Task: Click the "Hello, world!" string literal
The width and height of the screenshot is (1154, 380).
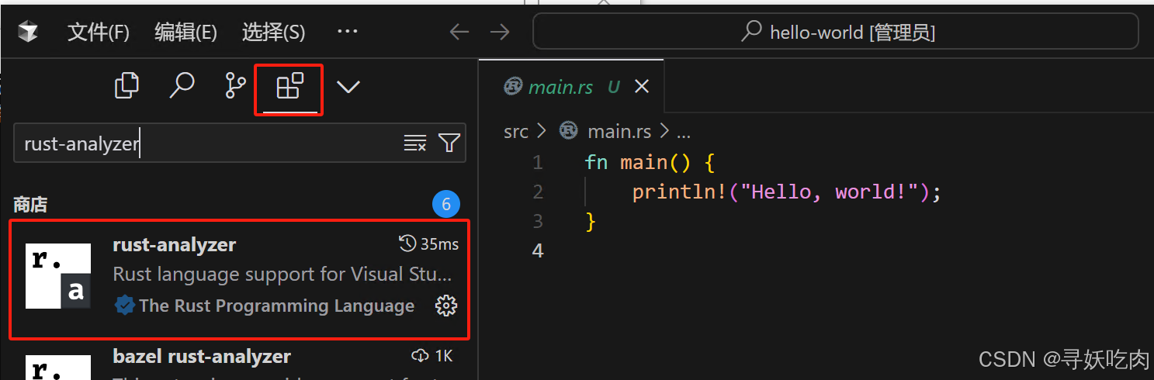Action: click(828, 192)
